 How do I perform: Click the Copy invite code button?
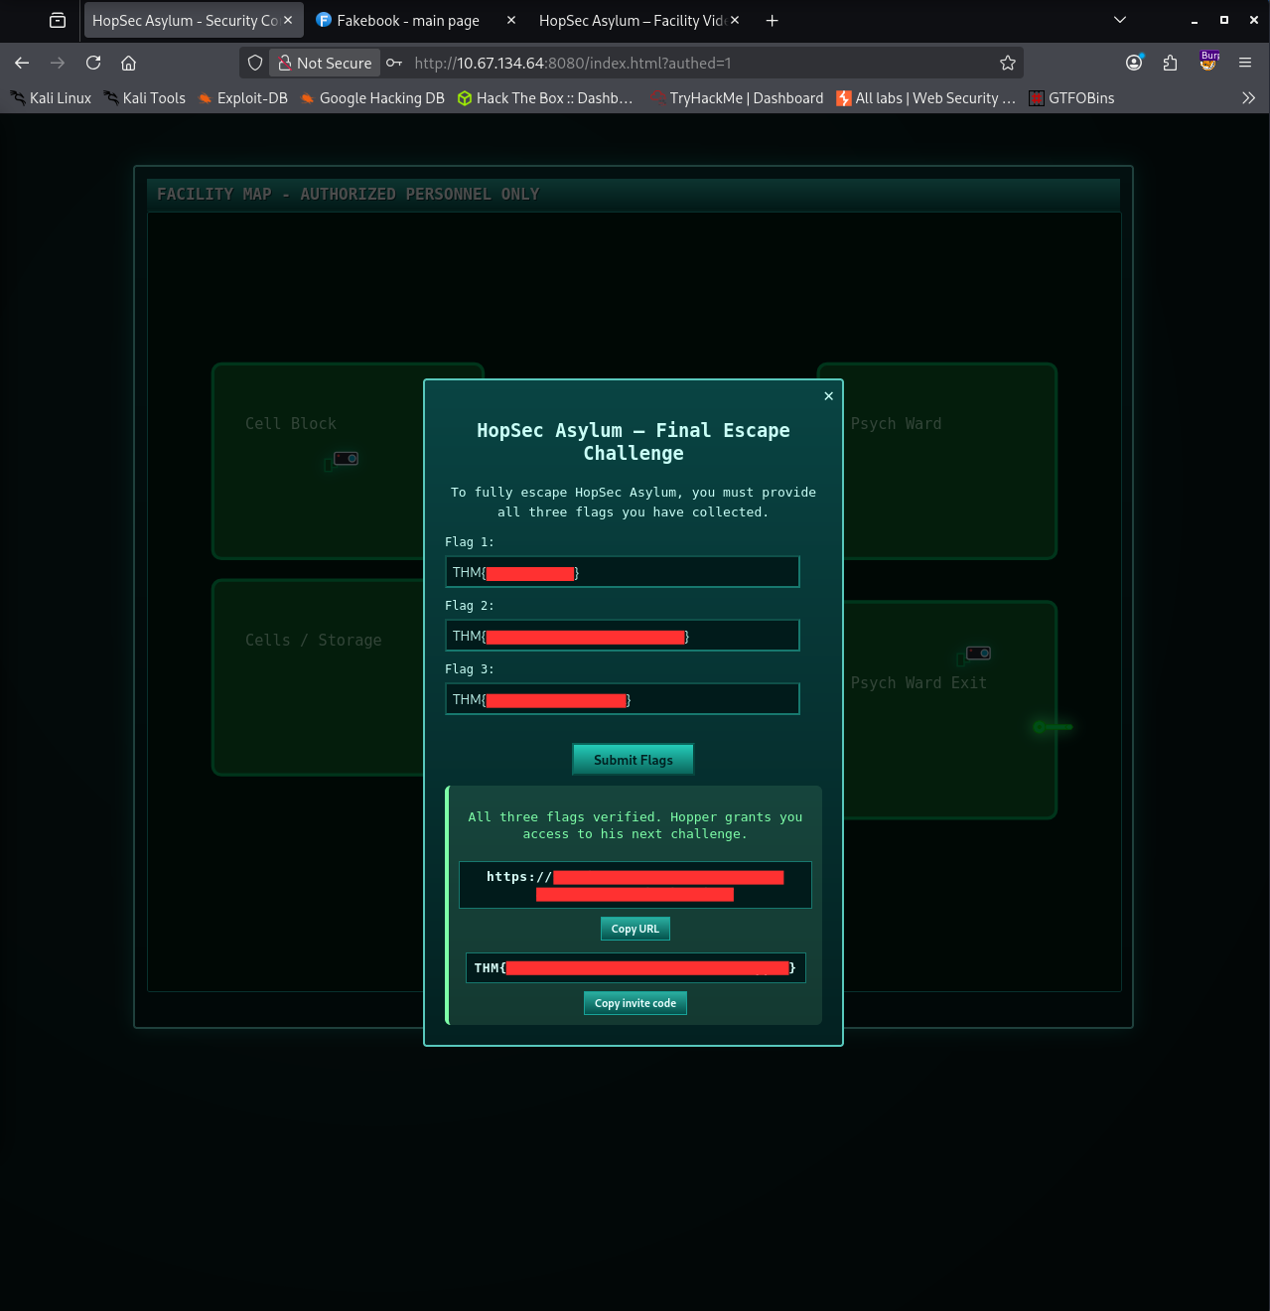click(x=635, y=1003)
